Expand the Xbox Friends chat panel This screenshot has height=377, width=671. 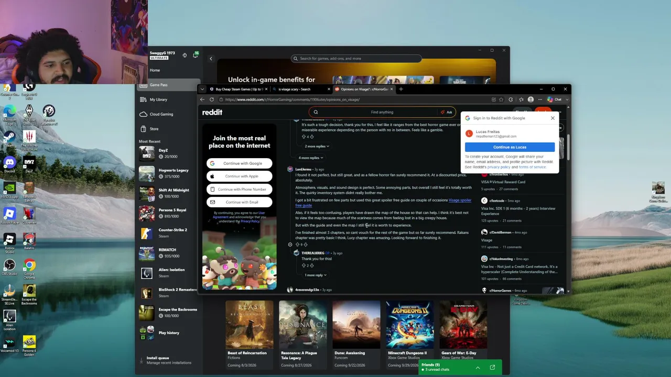tap(478, 368)
